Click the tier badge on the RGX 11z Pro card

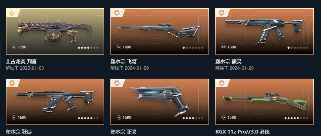221,84
